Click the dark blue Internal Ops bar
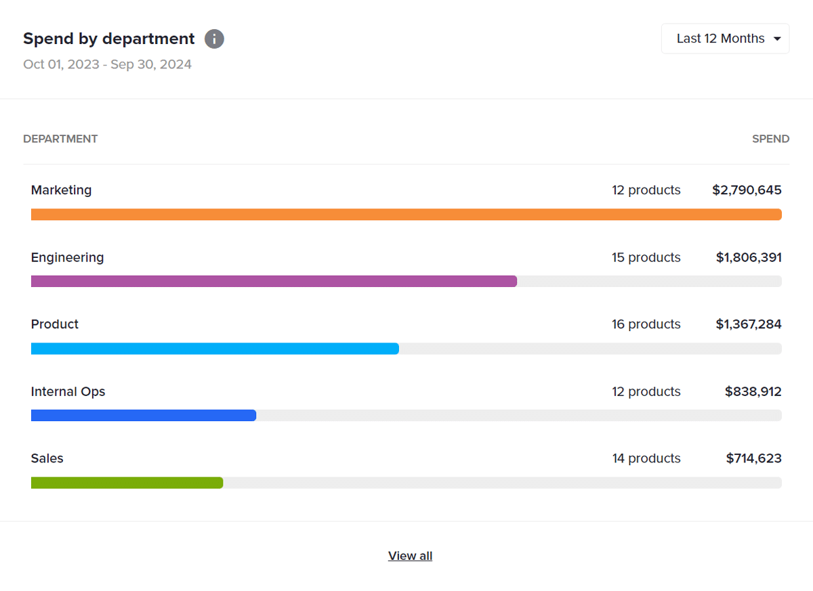813x591 pixels. [144, 416]
